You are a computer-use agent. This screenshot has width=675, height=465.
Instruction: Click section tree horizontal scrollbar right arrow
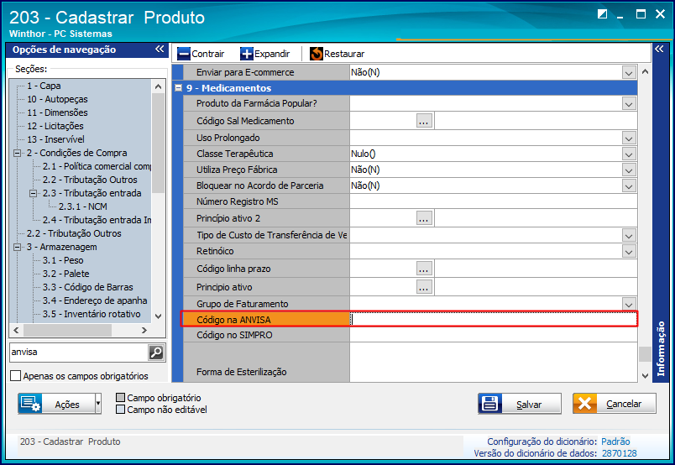coord(144,330)
